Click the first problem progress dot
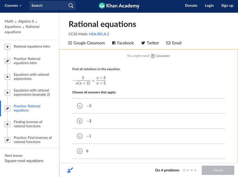The height and width of the screenshot is (177, 238). [x=184, y=170]
